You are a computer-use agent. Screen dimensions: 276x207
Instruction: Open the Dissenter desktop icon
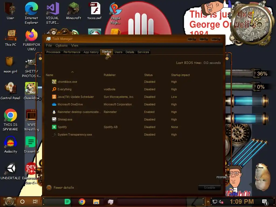point(31,144)
